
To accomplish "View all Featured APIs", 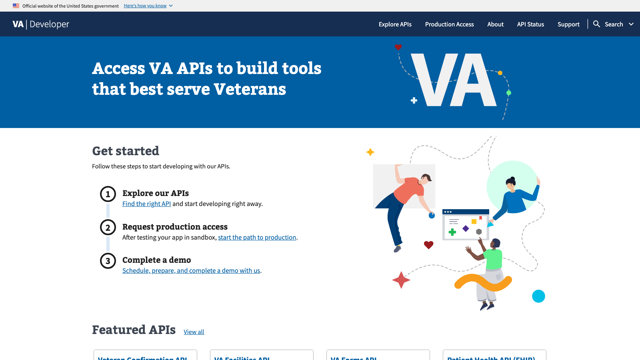I will (194, 332).
